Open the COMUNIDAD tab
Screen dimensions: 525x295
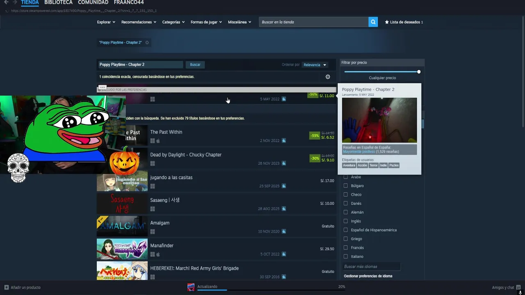(93, 2)
